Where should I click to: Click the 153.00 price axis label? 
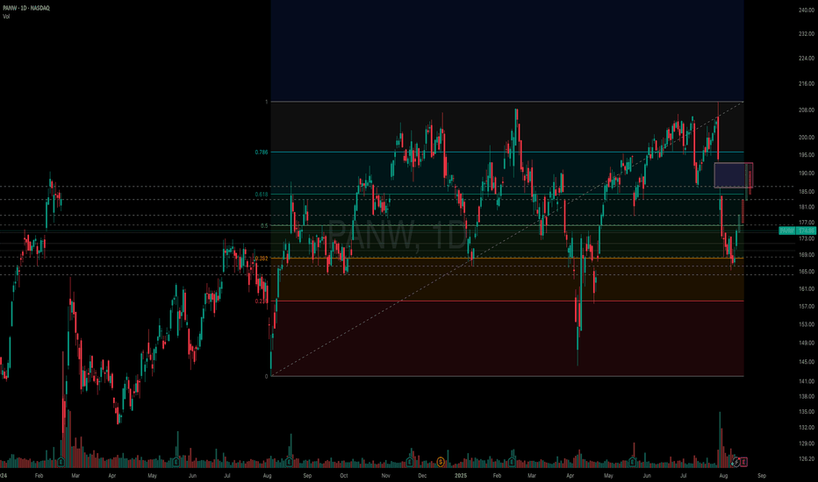[806, 324]
